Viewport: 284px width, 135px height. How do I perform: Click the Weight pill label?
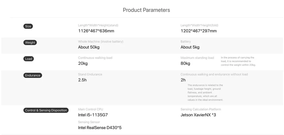click(x=30, y=42)
